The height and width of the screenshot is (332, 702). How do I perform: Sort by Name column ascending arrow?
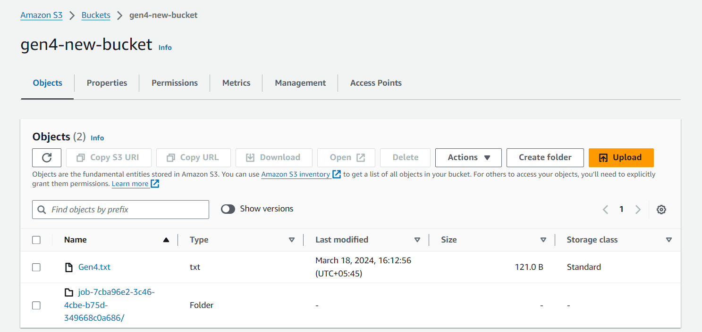point(166,240)
